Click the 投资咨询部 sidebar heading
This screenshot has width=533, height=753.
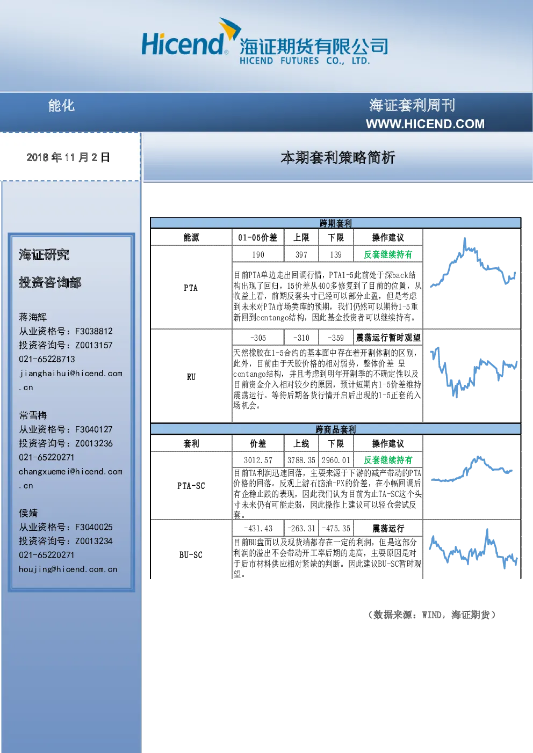(50, 282)
